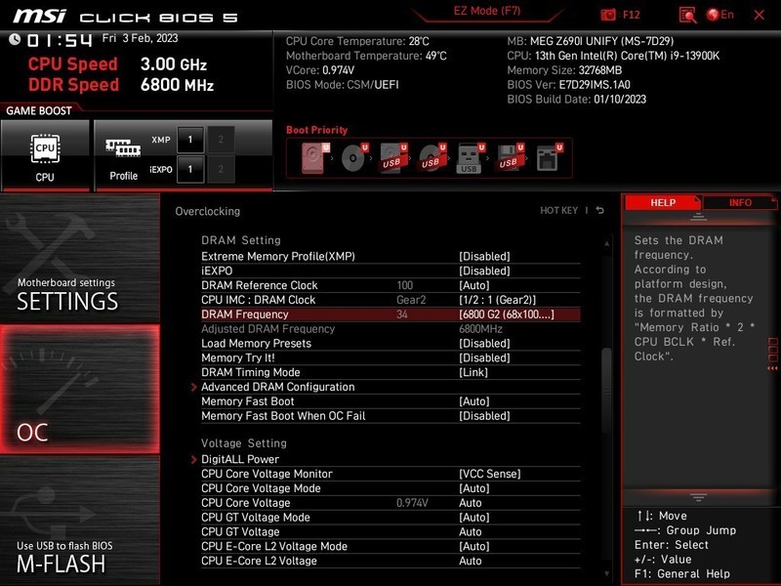This screenshot has height=586, width=781.
Task: Click the hard drive in Boot Priority
Action: pyautogui.click(x=313, y=157)
